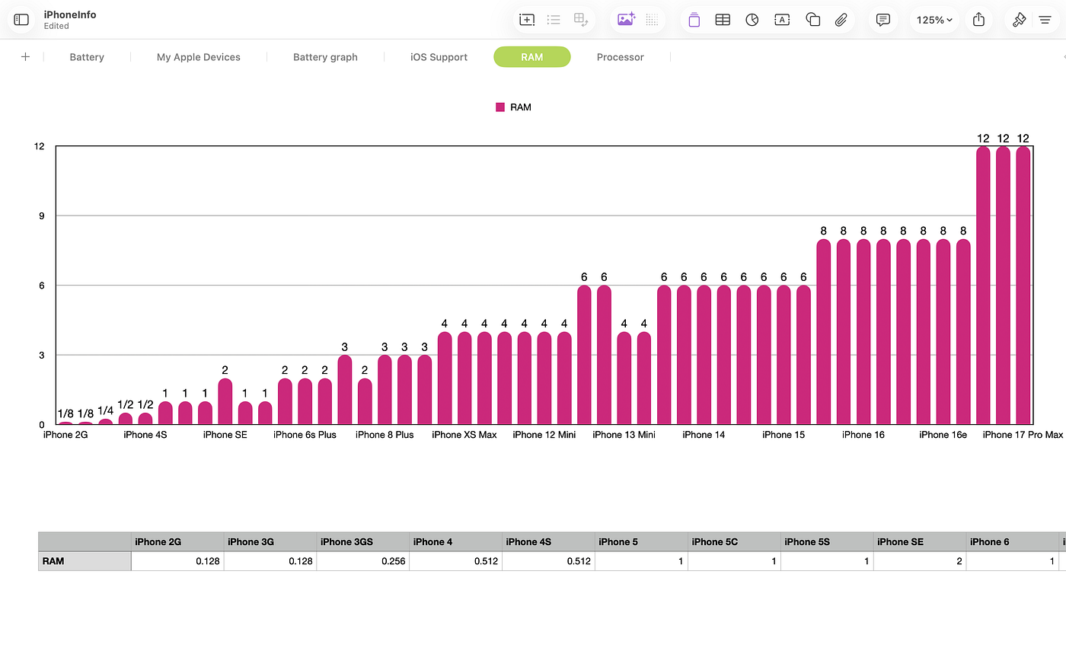Expand the 125% zoom dropdown
Viewport: 1066px width, 667px height.
click(x=934, y=20)
